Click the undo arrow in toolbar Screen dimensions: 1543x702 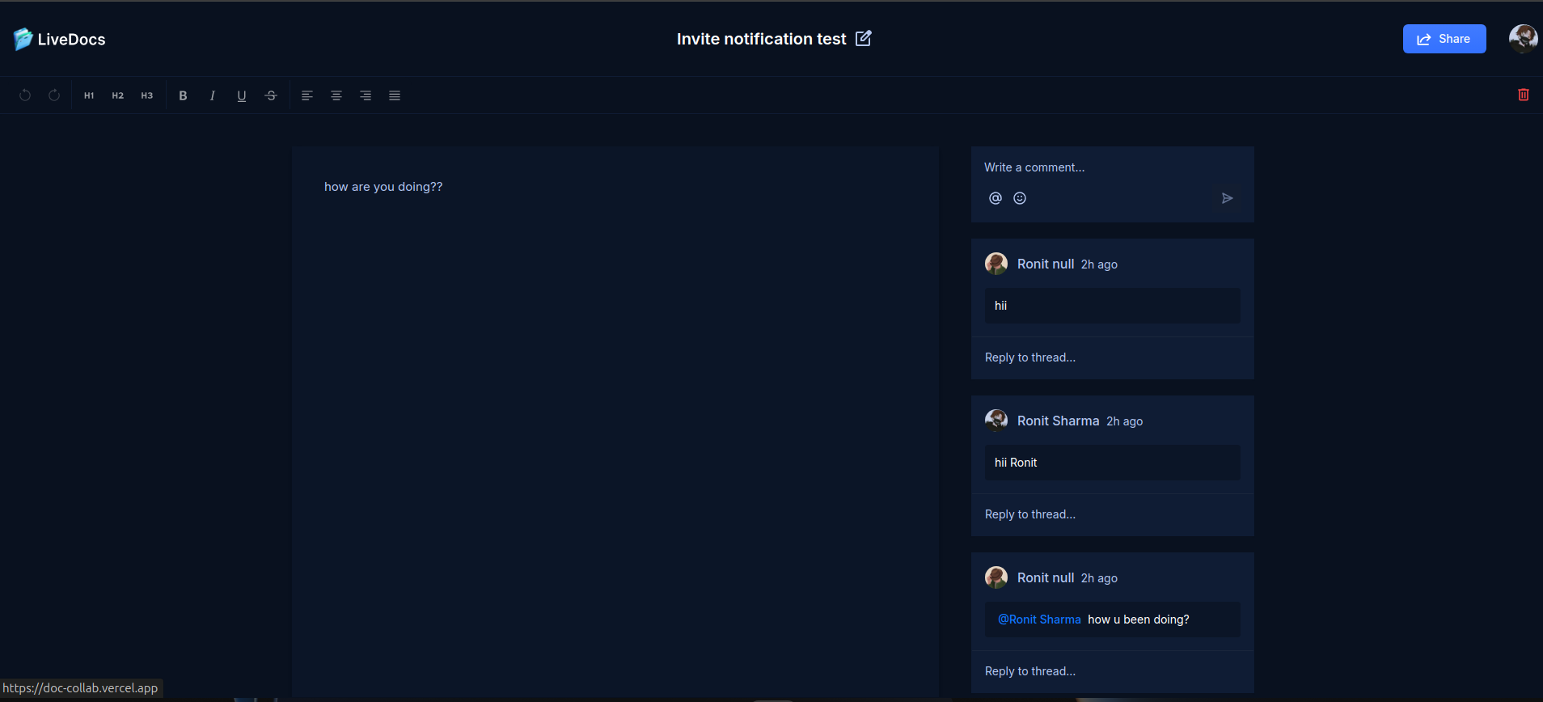[25, 95]
